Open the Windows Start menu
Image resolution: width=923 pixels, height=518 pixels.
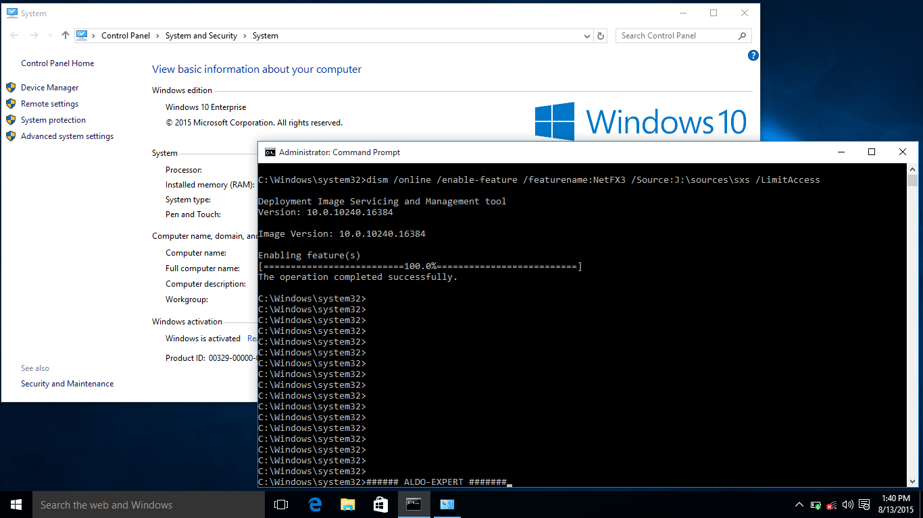pyautogui.click(x=16, y=505)
